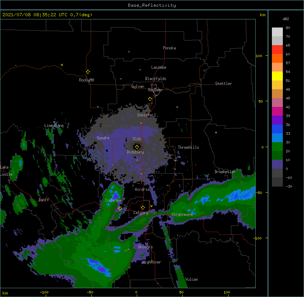Click the yellow marker below Cochrane
Image resolution: width=304 pixels, height=297 pixels.
pos(120,208)
